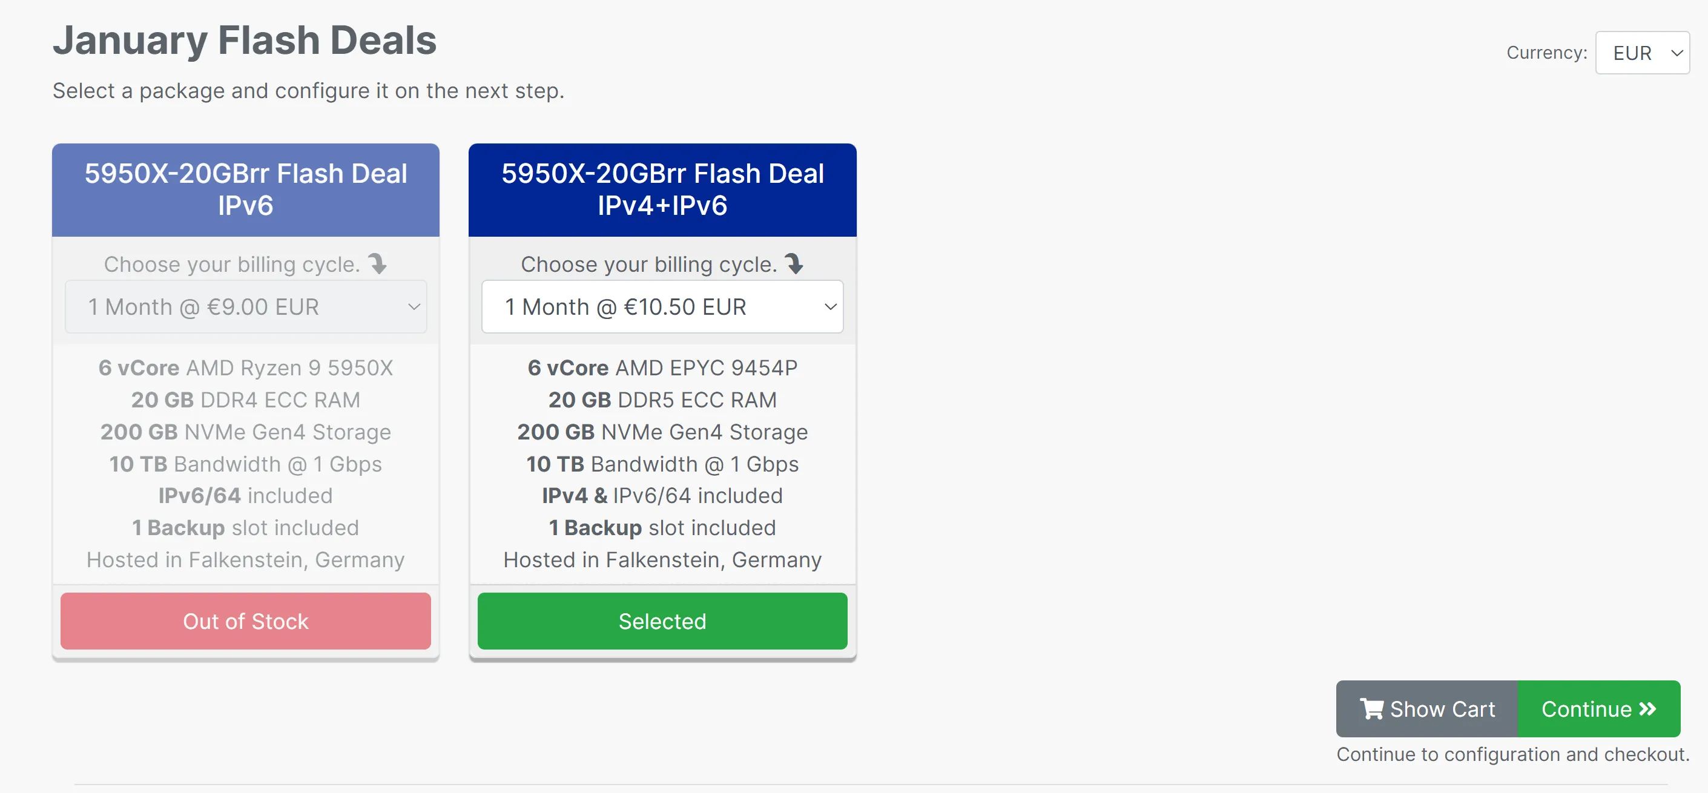Click the chevron arrow of the EUR selector

click(x=1677, y=53)
